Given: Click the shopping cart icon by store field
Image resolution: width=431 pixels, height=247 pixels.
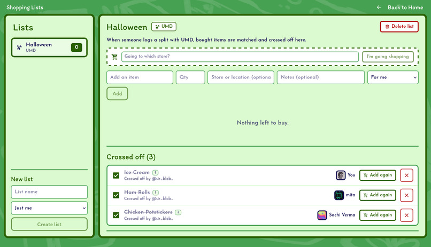Looking at the screenshot, I should coord(114,57).
